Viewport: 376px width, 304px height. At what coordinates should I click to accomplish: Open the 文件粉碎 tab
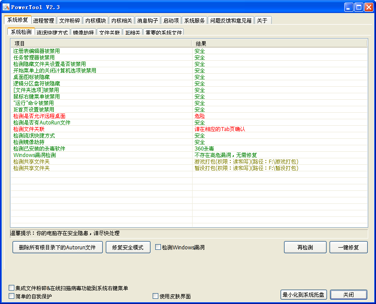click(69, 20)
